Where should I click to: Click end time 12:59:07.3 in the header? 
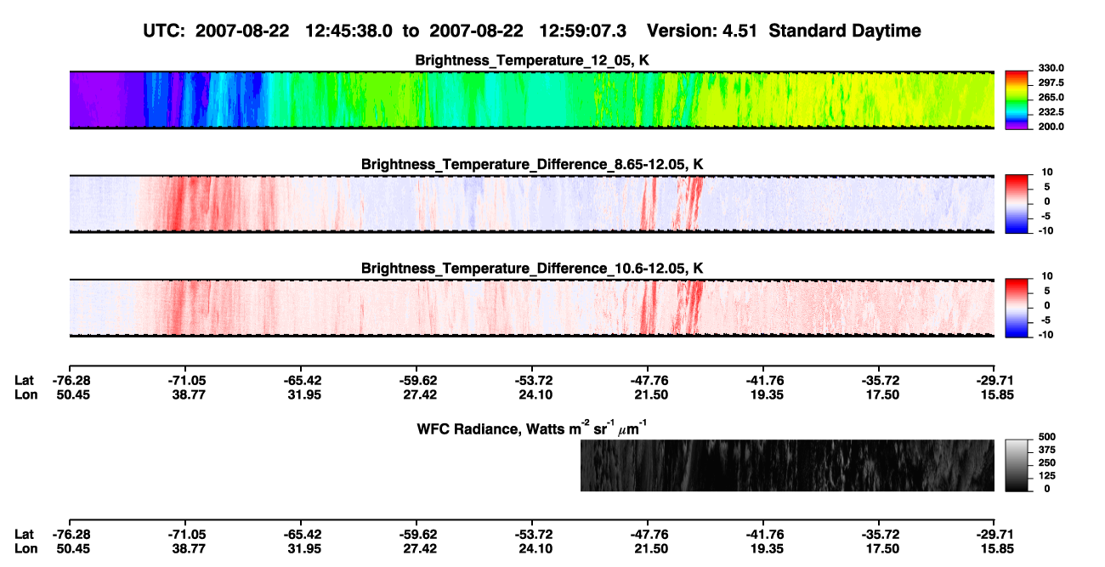[x=582, y=31]
